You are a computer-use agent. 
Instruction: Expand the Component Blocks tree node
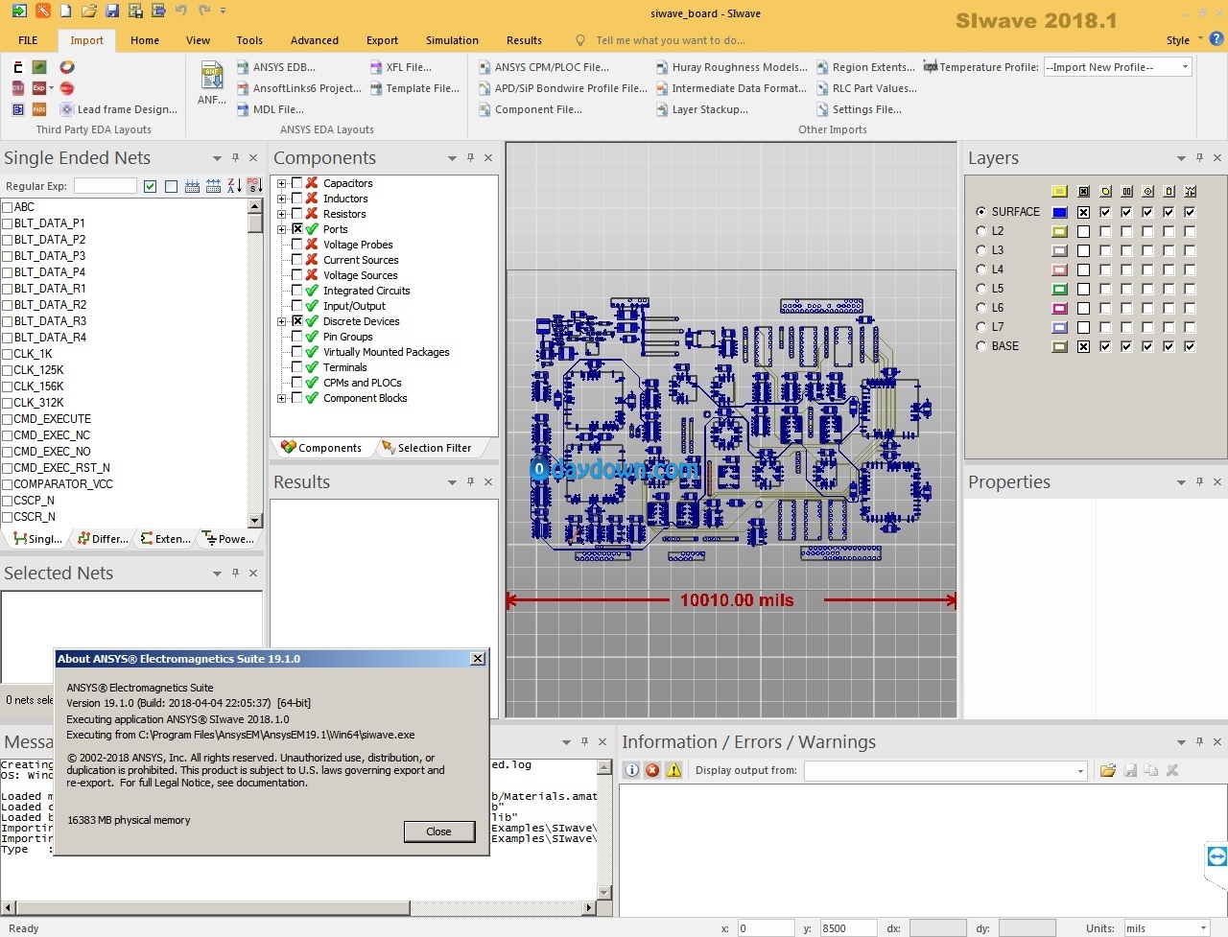tap(282, 398)
